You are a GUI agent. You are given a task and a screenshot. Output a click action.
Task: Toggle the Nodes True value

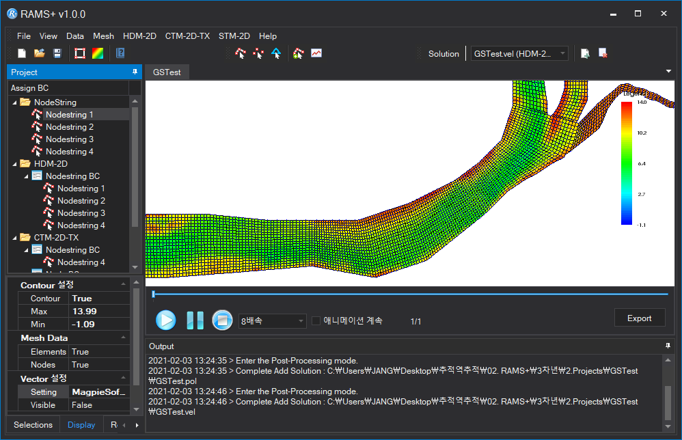coord(99,364)
